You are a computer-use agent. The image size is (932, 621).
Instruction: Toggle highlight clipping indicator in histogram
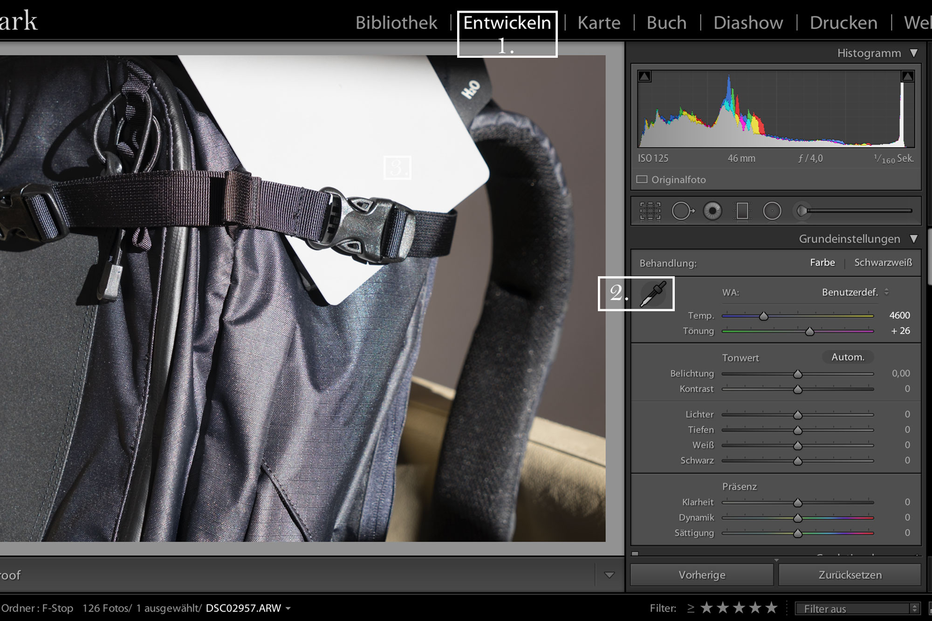pos(907,76)
